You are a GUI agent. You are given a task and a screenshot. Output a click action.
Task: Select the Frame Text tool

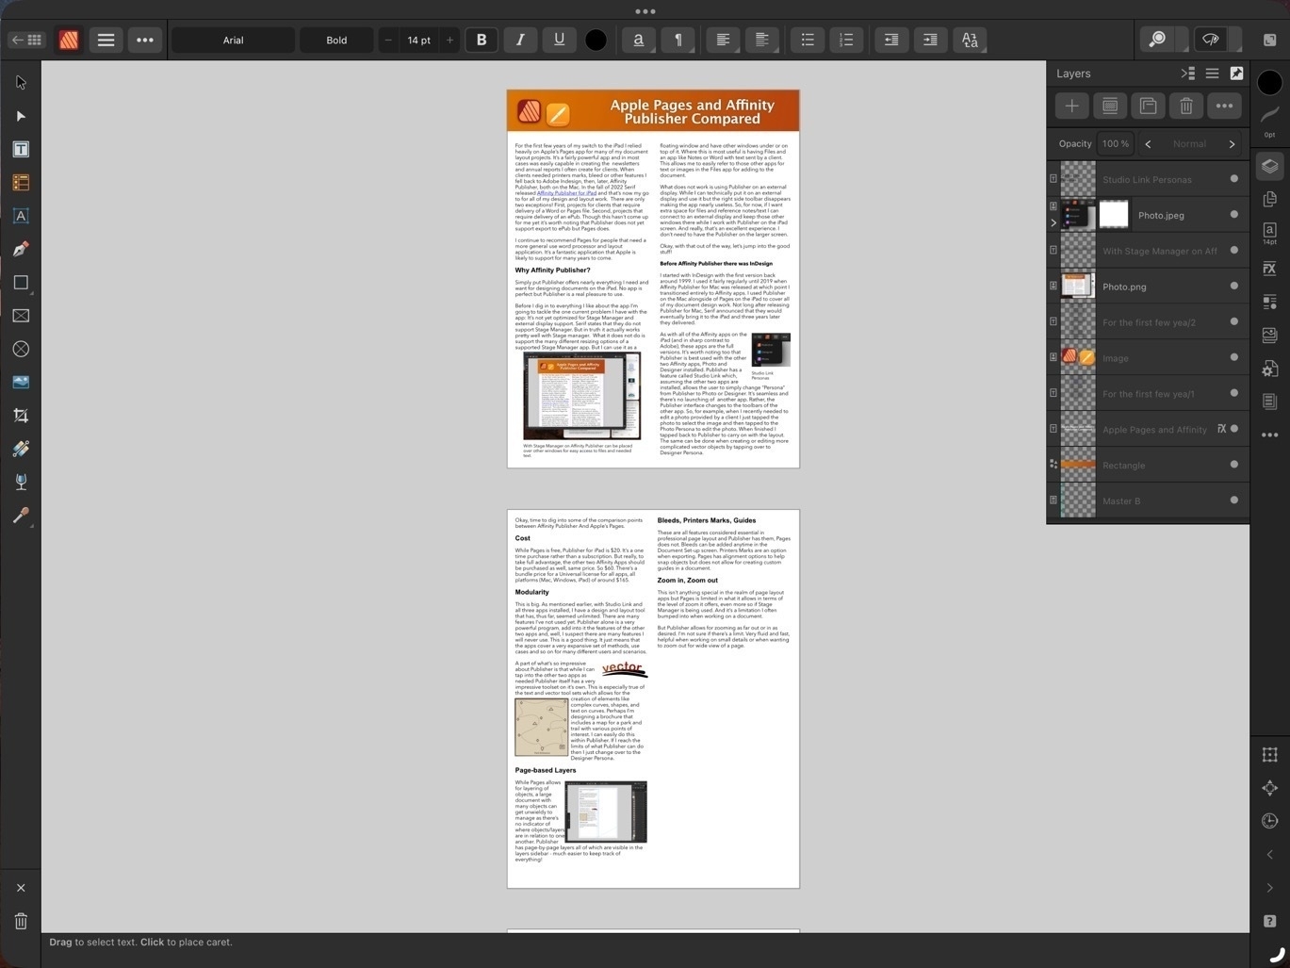21,149
